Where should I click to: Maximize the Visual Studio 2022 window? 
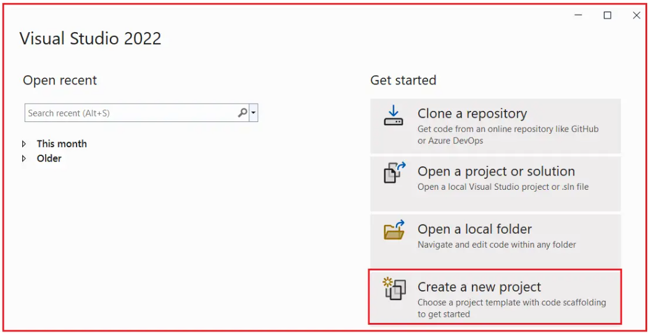pos(607,15)
